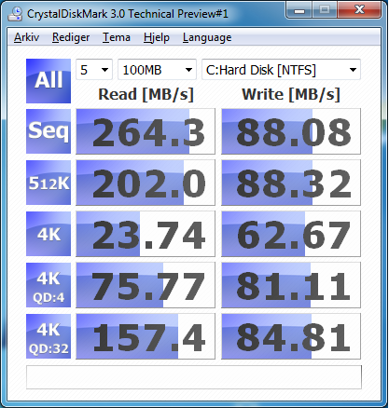Open the Arkiv menu
Viewport: 389px width, 408px height.
tap(26, 37)
